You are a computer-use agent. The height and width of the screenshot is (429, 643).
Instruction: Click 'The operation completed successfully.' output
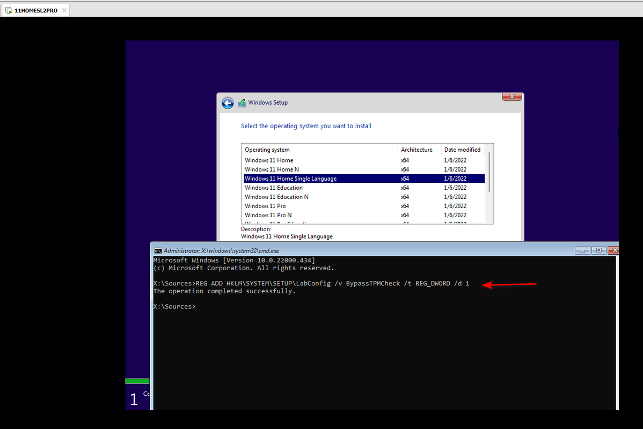tap(224, 291)
